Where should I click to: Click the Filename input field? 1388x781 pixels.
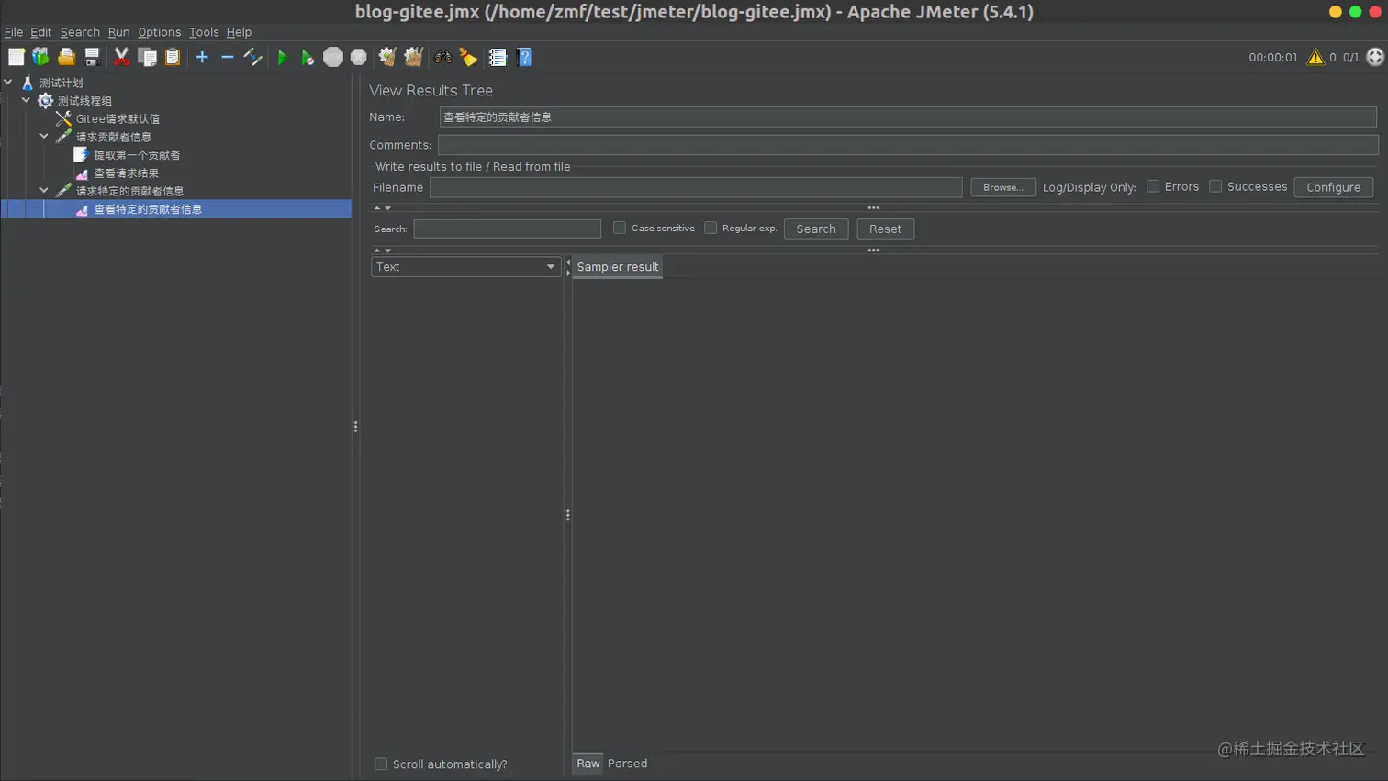[x=696, y=187]
